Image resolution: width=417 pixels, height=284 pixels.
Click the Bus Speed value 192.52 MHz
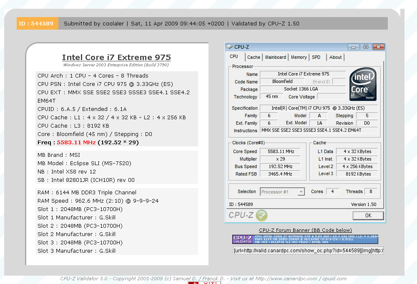(280, 166)
